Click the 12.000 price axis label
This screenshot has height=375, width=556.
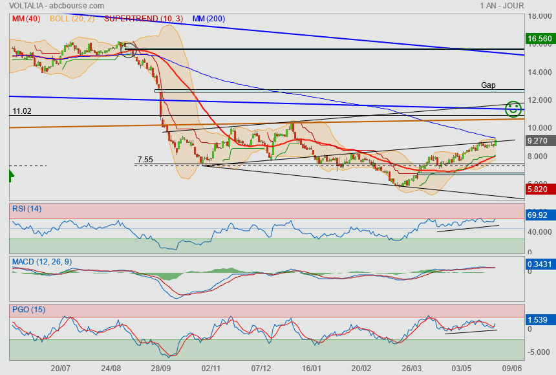pyautogui.click(x=540, y=100)
